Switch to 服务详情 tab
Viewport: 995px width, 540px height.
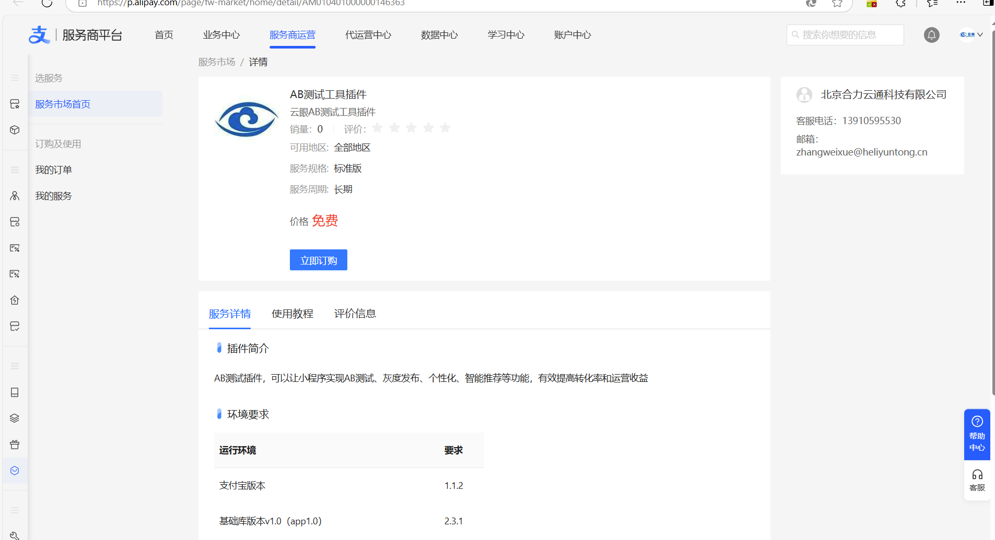[230, 314]
